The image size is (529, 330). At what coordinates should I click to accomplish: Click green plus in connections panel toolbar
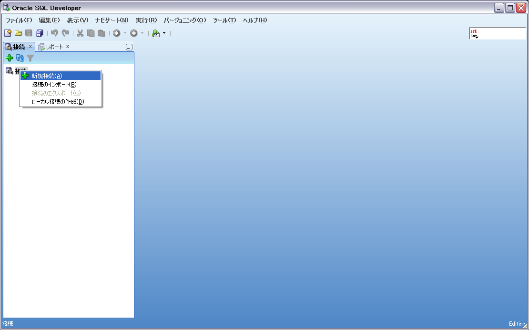click(10, 58)
